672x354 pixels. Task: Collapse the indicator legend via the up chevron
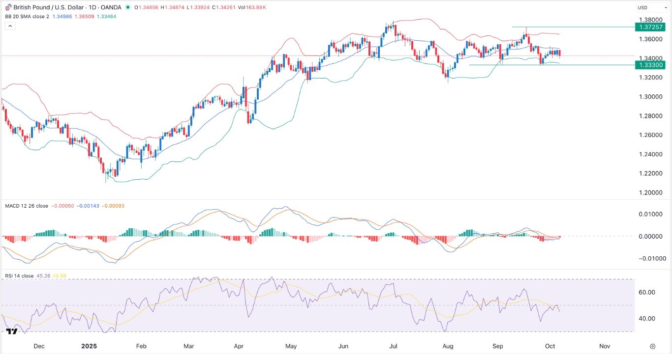pyautogui.click(x=10, y=26)
